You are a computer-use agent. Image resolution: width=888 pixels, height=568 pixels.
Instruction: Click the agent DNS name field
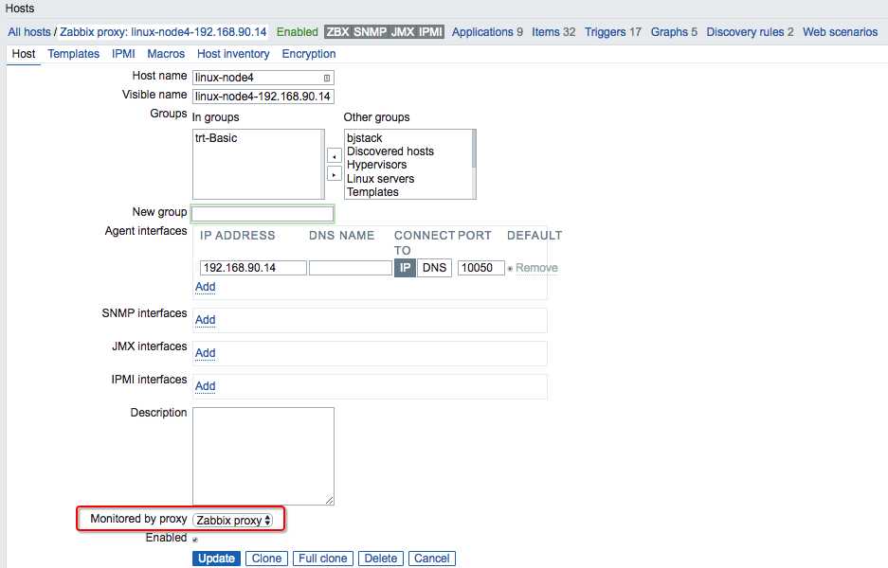coord(351,268)
